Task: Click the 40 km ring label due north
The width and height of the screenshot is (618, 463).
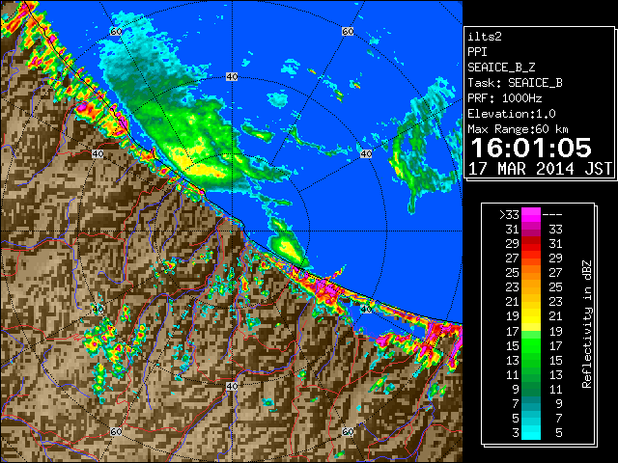Action: (x=232, y=77)
